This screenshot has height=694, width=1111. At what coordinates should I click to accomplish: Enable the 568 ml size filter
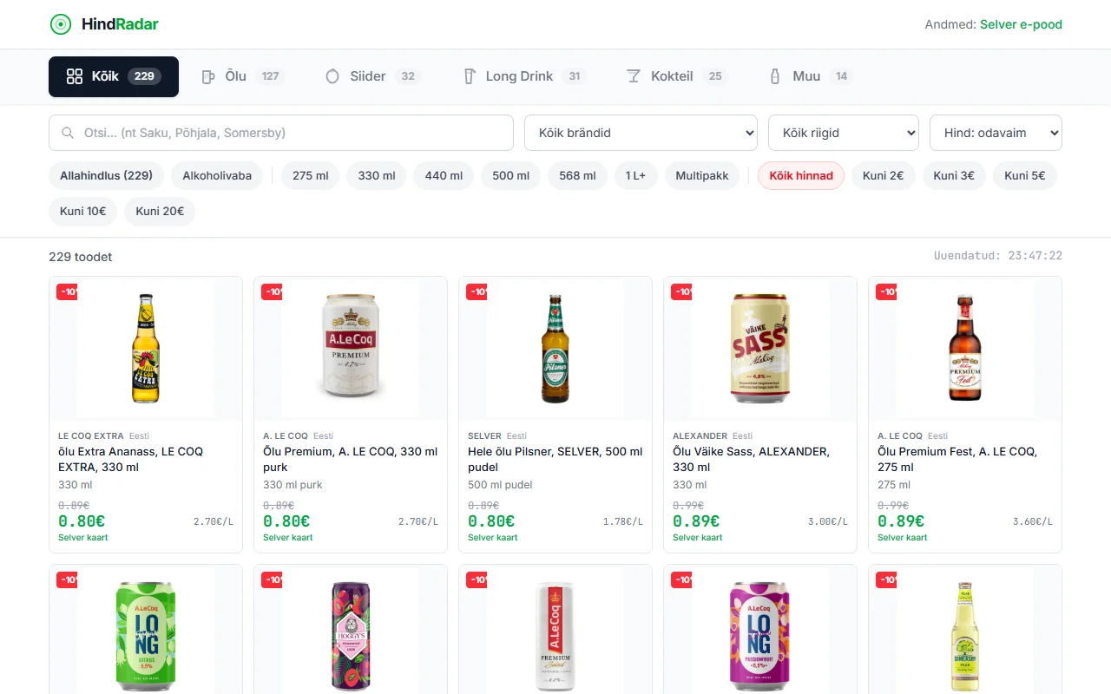578,175
